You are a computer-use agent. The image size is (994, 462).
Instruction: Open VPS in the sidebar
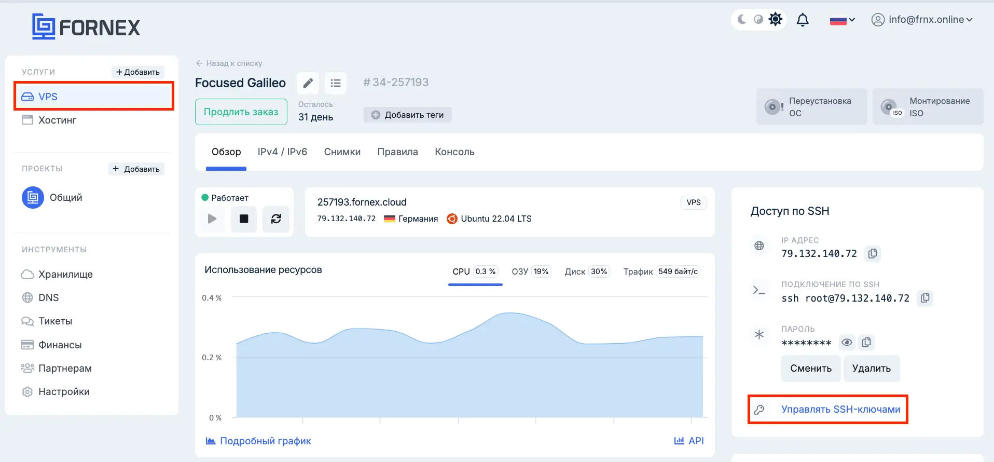click(94, 97)
